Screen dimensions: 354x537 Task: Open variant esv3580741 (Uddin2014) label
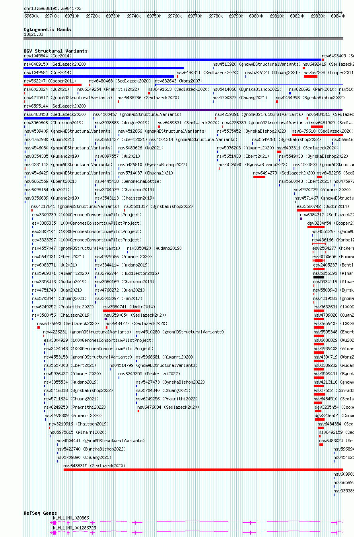129,307
